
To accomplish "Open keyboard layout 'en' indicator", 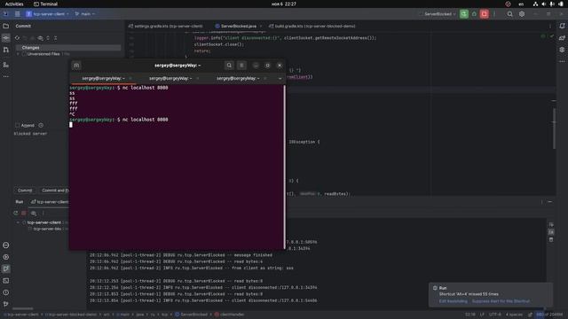I will 521,4.
